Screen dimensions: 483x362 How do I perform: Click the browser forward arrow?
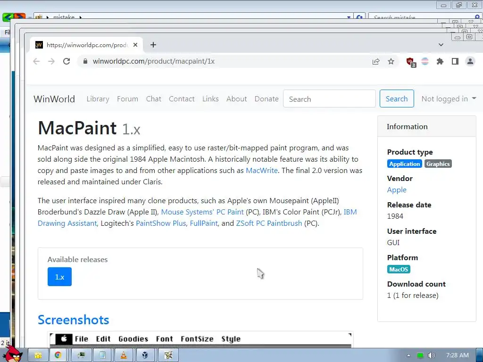(x=51, y=61)
